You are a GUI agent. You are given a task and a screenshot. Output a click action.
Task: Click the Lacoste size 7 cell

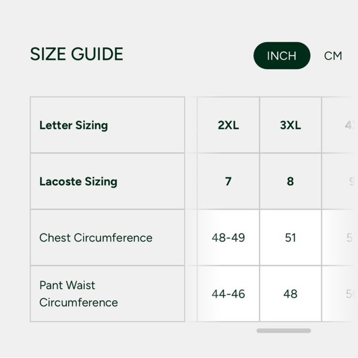tap(228, 181)
